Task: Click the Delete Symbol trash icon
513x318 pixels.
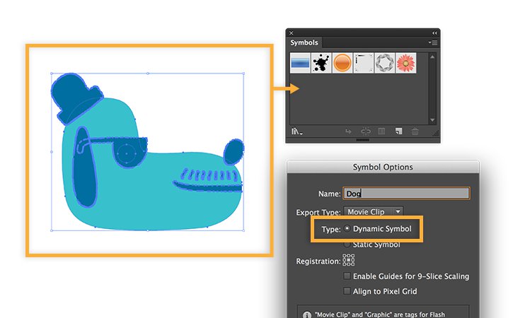Action: coord(415,131)
